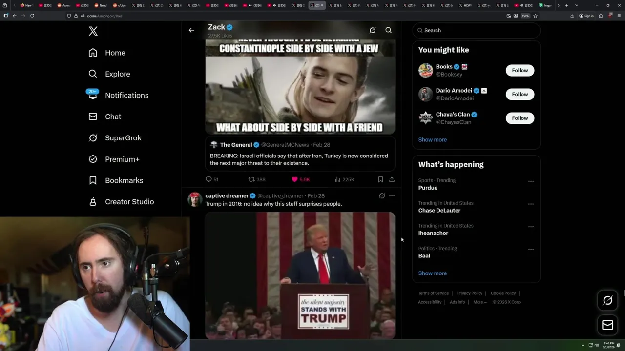
Task: Open more options for Baal trend
Action: pos(531,249)
